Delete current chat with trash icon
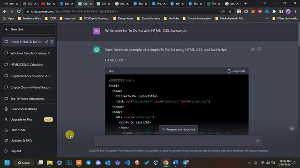Viewport: 300px width, 168px height. pos(52,42)
